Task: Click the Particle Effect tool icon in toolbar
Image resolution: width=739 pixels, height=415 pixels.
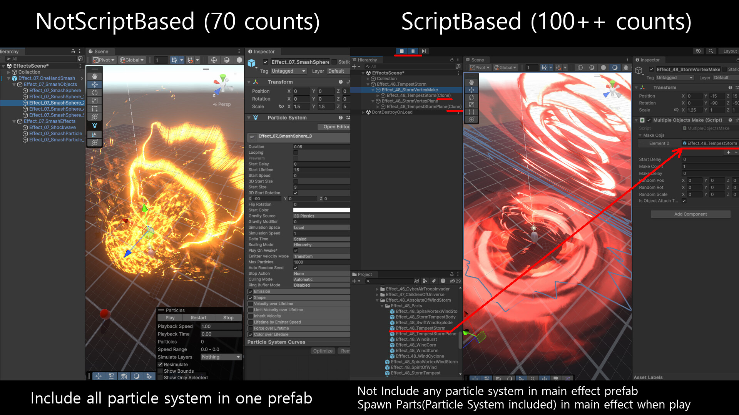Action: 94,125
